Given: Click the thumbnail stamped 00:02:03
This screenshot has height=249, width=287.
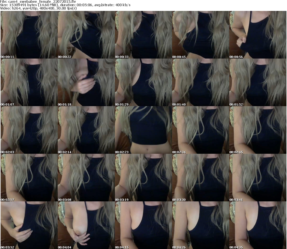Looking at the screenshot, I should (29, 130).
